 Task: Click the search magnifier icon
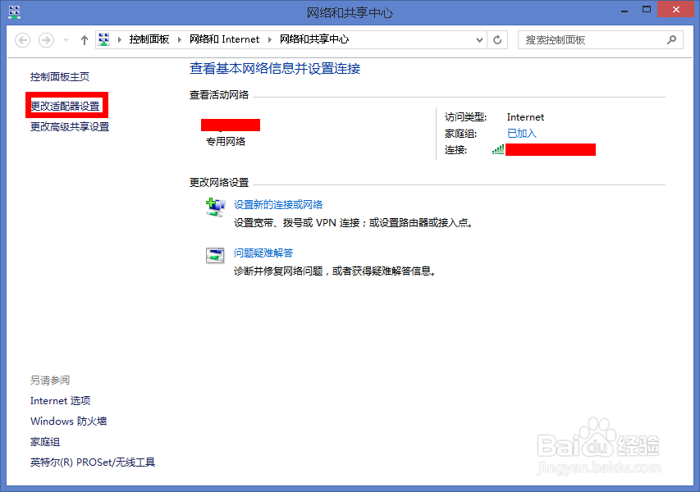[672, 39]
